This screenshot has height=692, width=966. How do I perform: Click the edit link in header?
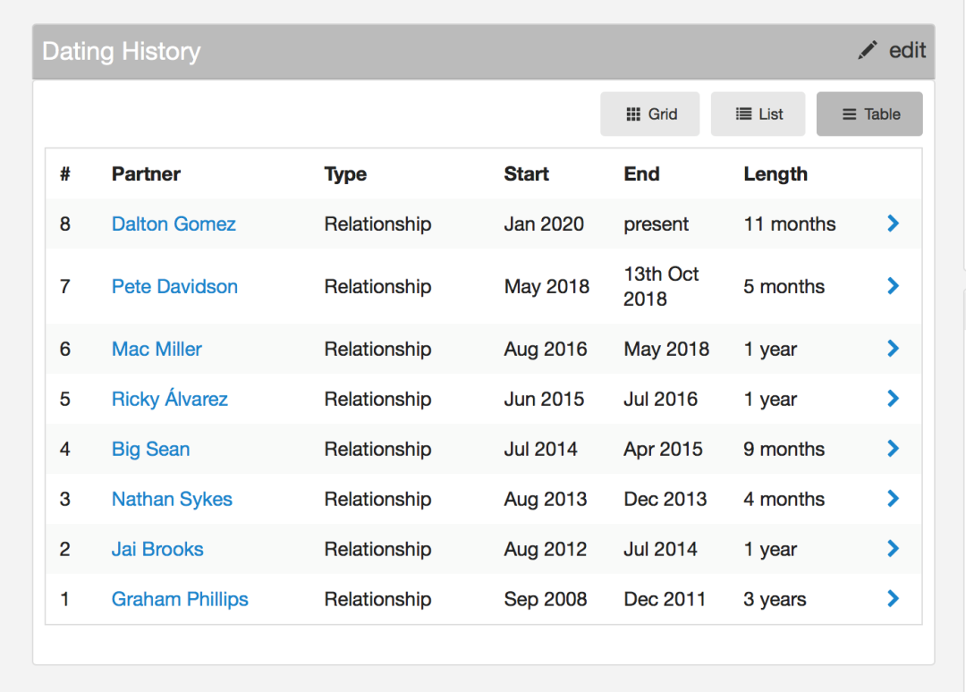[x=907, y=50]
